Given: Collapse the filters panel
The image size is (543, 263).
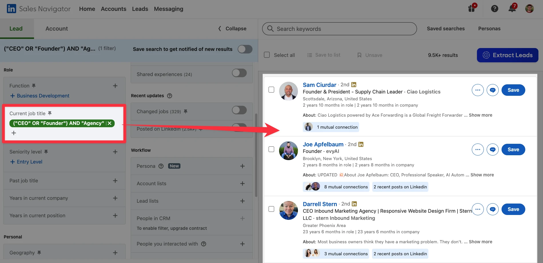Looking at the screenshot, I should [x=232, y=29].
